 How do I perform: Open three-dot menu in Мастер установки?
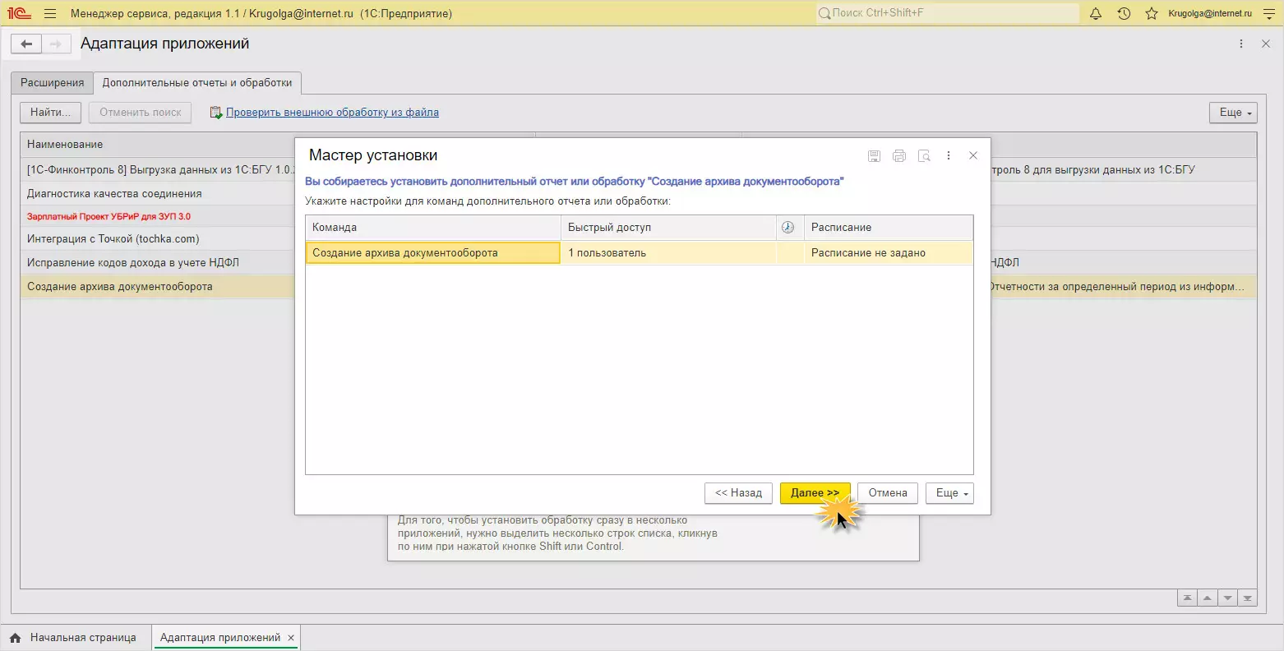(x=949, y=155)
